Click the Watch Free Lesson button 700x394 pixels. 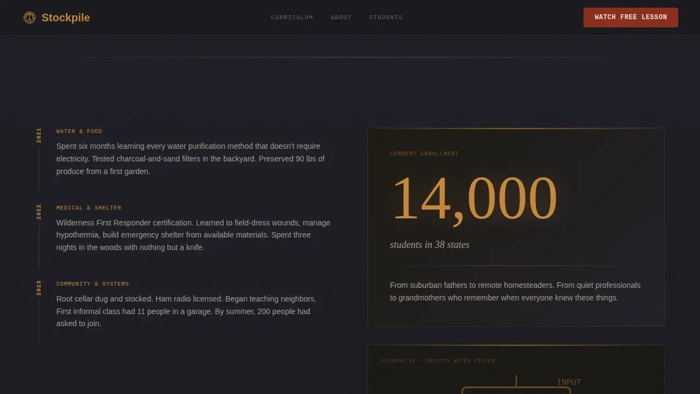point(631,18)
